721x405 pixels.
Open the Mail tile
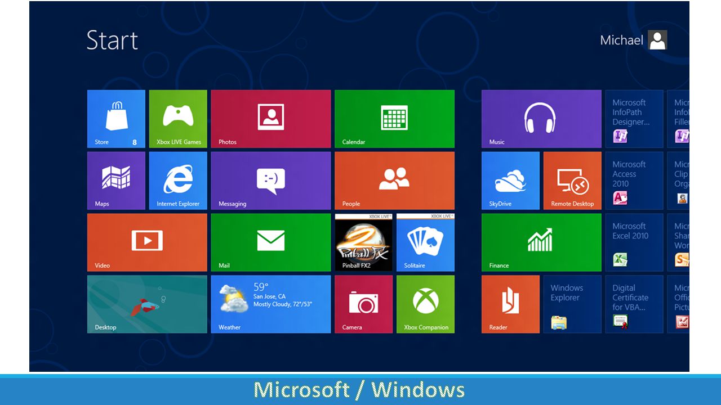pos(271,242)
